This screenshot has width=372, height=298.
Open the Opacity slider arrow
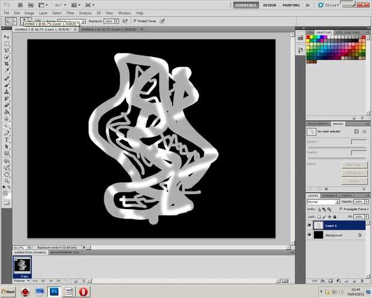click(x=367, y=202)
